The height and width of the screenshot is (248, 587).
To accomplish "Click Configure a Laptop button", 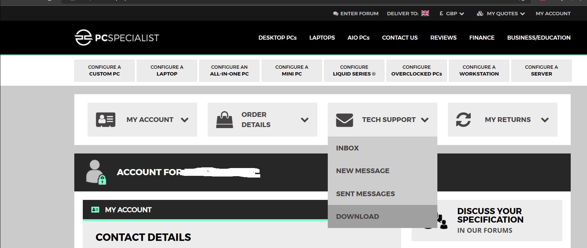I will click(167, 70).
